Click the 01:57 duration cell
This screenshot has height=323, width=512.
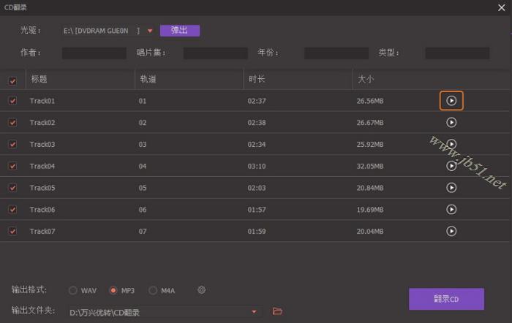[x=257, y=210]
